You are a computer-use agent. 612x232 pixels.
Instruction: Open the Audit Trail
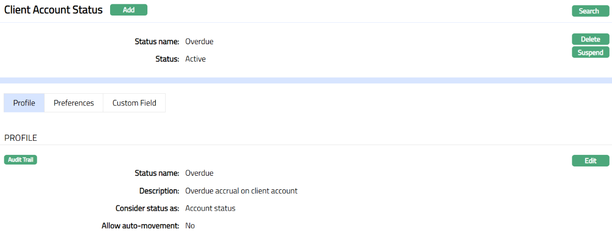20,160
